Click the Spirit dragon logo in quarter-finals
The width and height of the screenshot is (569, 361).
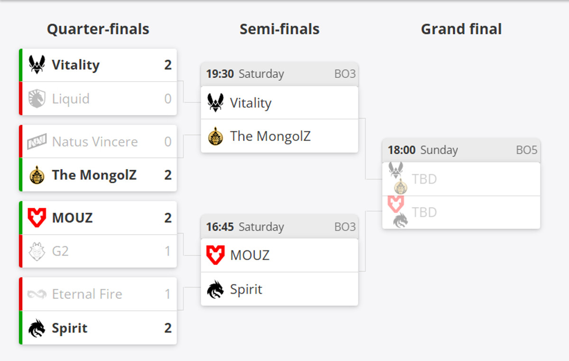tap(37, 328)
